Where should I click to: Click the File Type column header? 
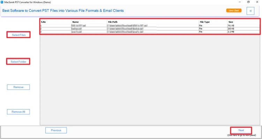coord(213,22)
